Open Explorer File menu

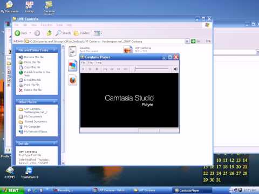pos(16,25)
